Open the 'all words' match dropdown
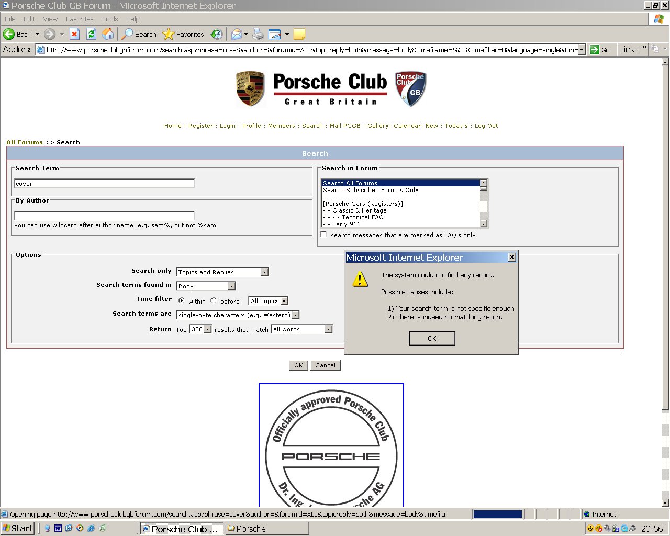The width and height of the screenshot is (670, 536). coord(302,329)
